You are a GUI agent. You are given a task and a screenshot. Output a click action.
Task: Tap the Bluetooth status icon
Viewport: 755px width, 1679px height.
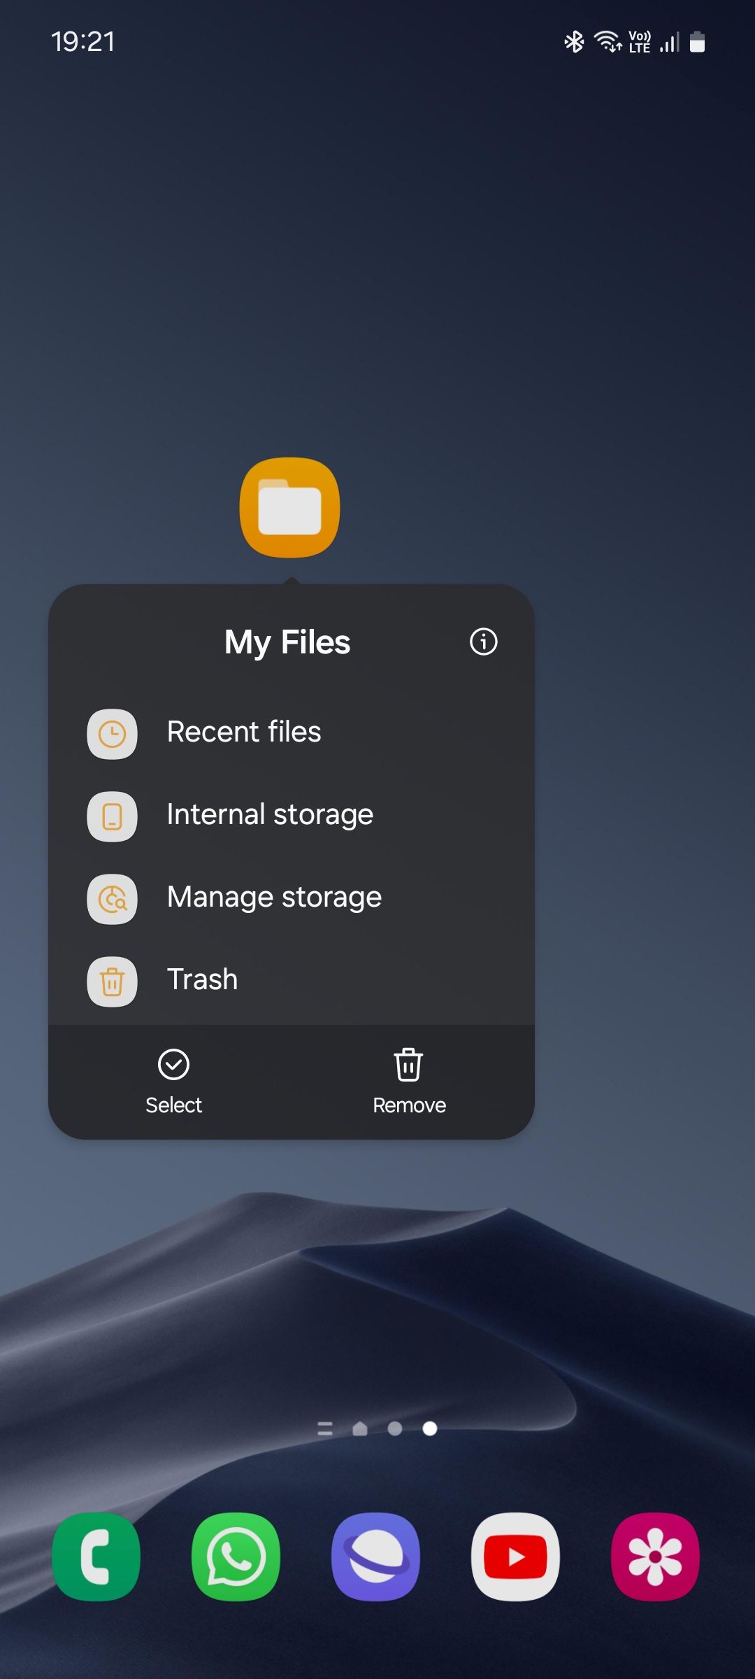tap(574, 42)
